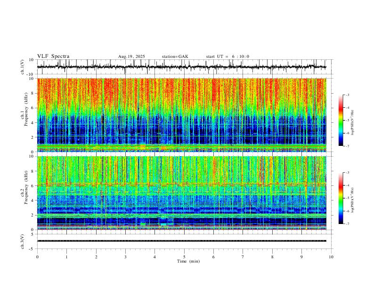The height and width of the screenshot is (288, 373).
Task: Click the time axis tick label "3"
Action: coord(125,257)
